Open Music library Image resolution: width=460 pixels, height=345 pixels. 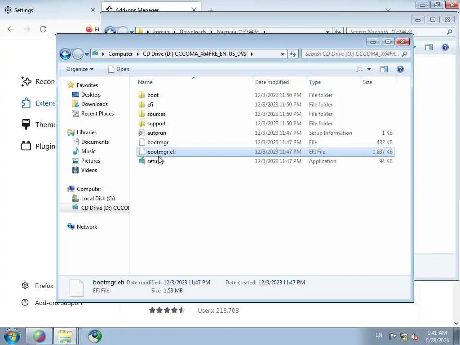coord(88,151)
